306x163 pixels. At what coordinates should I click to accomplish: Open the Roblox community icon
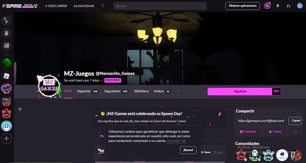[6, 76]
